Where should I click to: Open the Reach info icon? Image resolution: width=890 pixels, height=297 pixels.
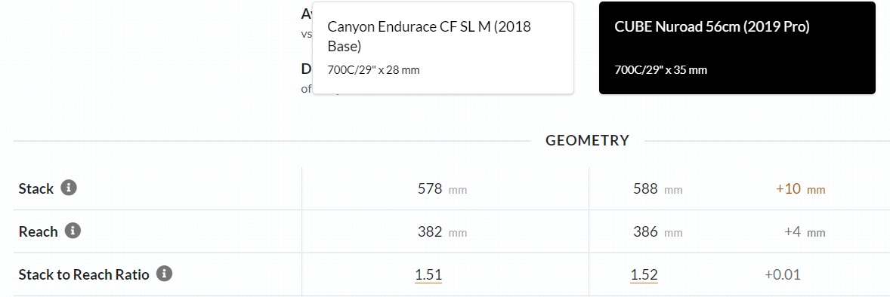pyautogui.click(x=73, y=231)
